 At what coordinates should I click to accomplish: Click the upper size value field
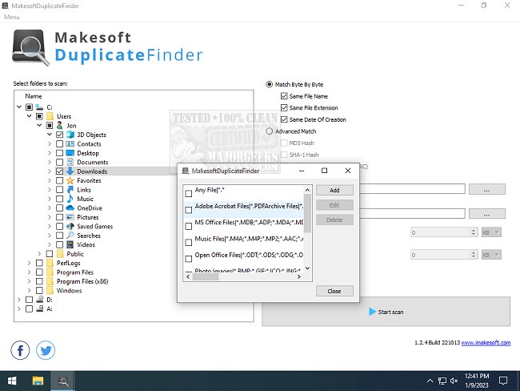(441, 232)
